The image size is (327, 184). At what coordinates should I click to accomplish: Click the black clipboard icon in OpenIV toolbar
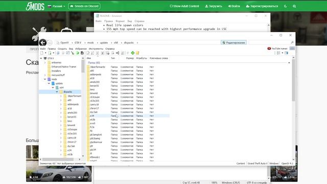click(x=82, y=53)
